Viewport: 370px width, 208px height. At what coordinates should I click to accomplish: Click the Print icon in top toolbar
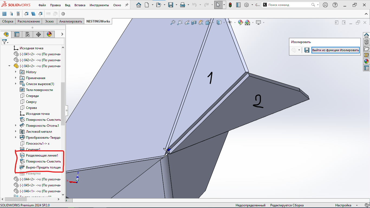(183, 5)
